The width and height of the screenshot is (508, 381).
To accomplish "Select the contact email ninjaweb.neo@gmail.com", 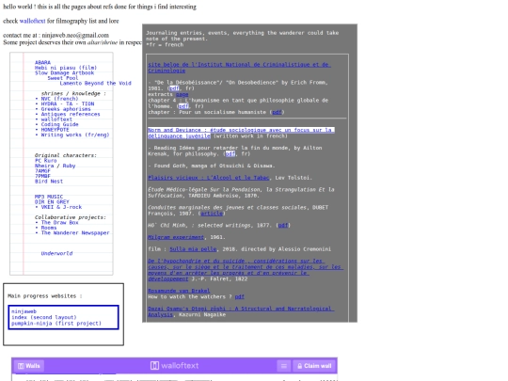I will tap(75, 36).
